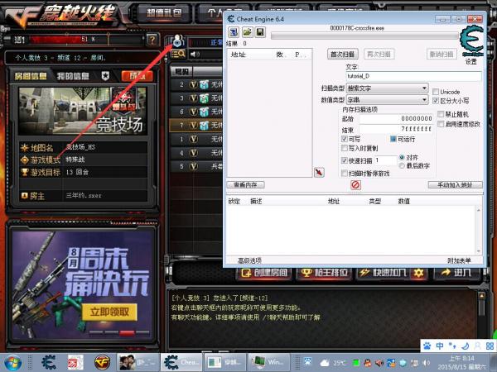
Task: Click the red arrow add-to-address-list icon
Action: (319, 173)
